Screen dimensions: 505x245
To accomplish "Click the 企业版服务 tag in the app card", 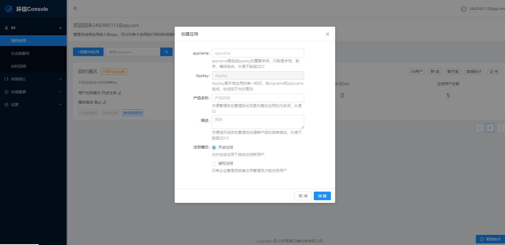I will [x=88, y=113].
